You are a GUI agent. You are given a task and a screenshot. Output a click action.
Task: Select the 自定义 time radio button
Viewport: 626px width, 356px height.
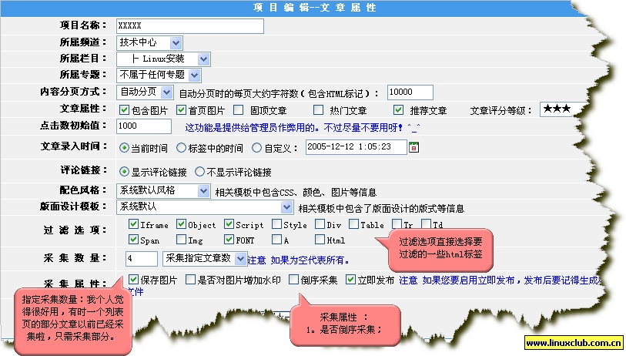(256, 148)
